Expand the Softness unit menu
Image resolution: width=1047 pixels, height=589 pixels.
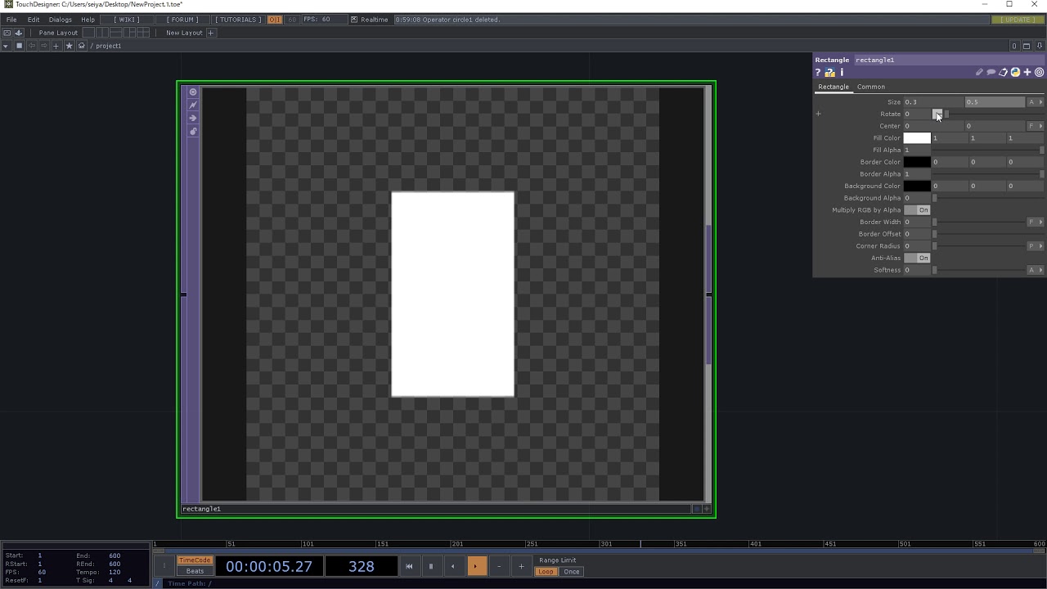coord(1036,270)
